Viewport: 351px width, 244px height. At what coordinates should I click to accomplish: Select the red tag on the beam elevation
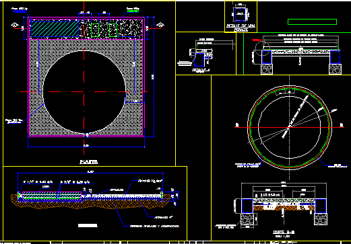(256, 40)
